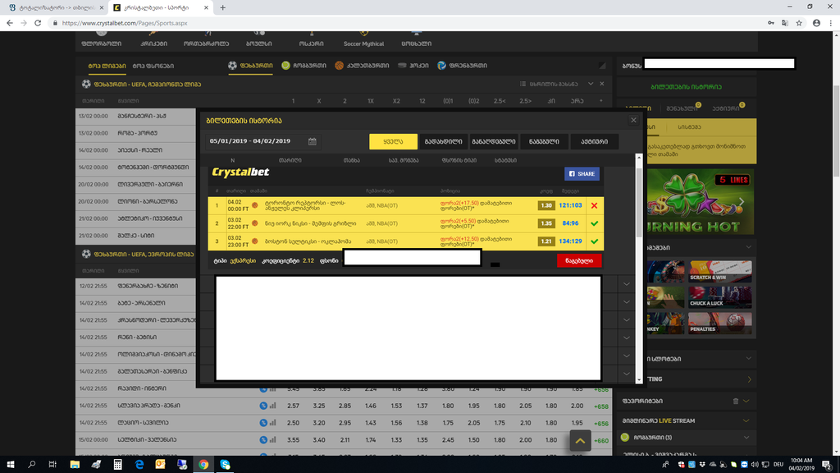The image size is (840, 473).
Task: Select the 'განაღდებული' filter tab in ticket history
Action: 493,141
